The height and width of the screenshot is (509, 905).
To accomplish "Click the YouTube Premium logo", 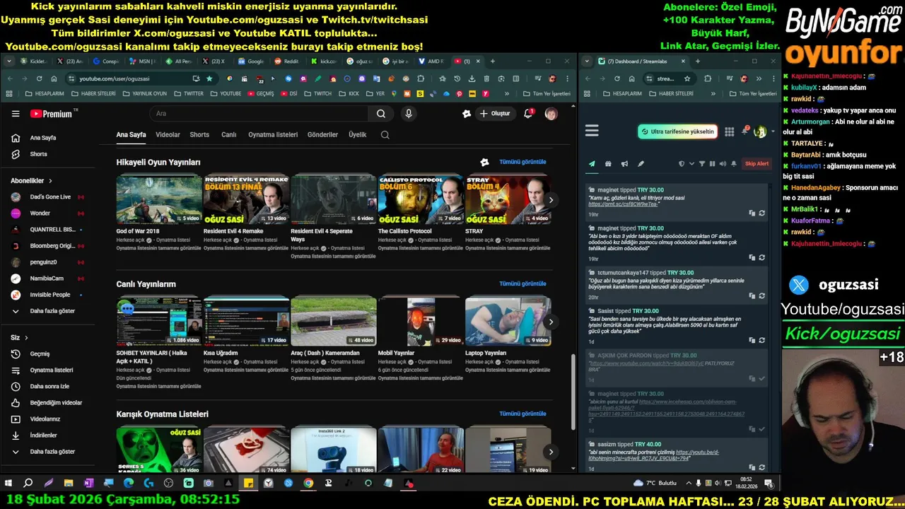I will 51,114.
